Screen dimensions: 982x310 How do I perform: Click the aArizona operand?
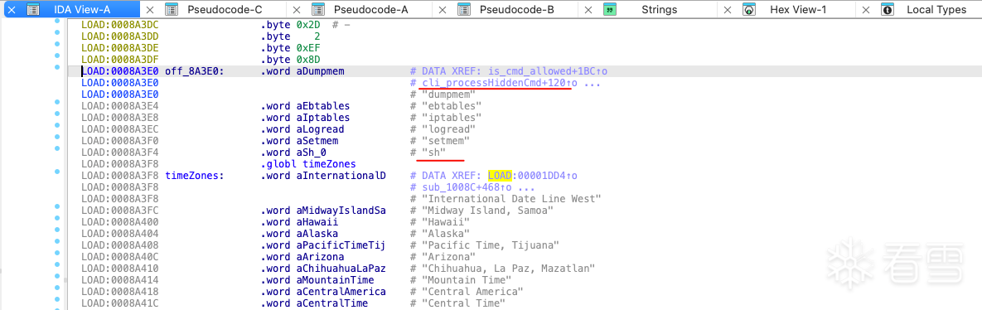[x=321, y=257]
